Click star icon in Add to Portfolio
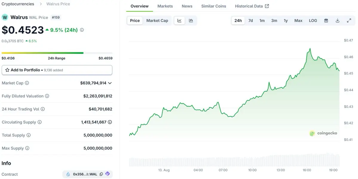This screenshot has height=179, width=358. click(x=7, y=70)
